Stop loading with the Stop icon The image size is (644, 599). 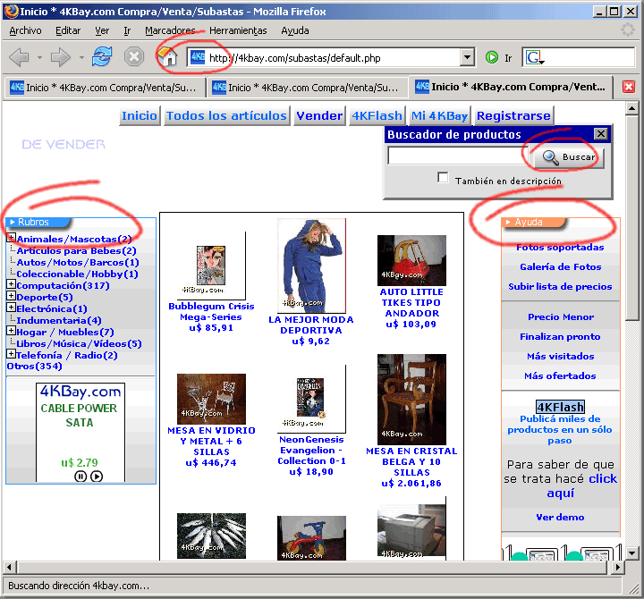[134, 56]
